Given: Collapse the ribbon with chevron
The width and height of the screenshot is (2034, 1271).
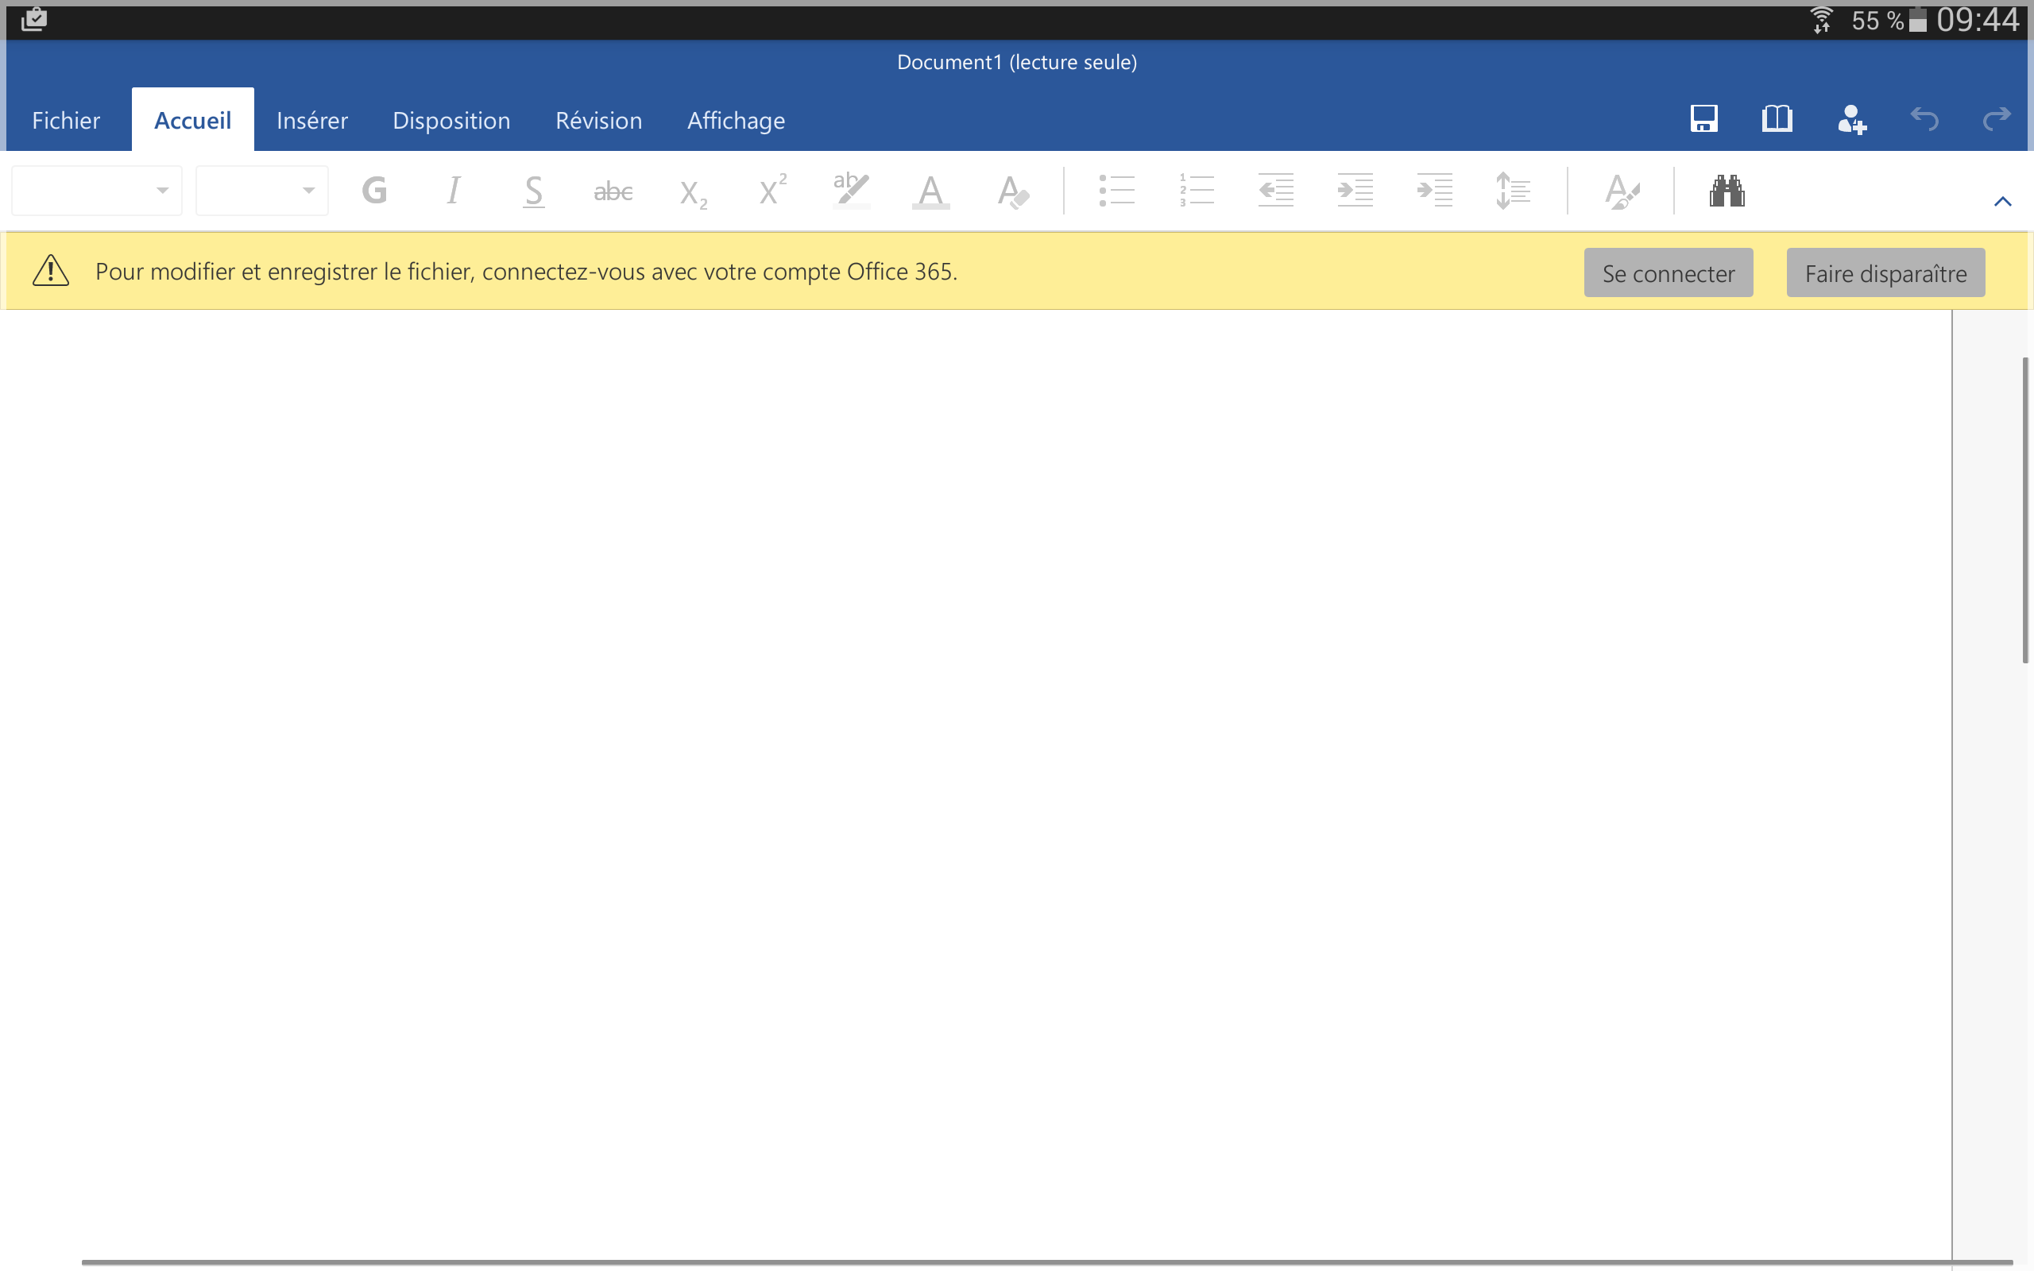Looking at the screenshot, I should pyautogui.click(x=2002, y=201).
